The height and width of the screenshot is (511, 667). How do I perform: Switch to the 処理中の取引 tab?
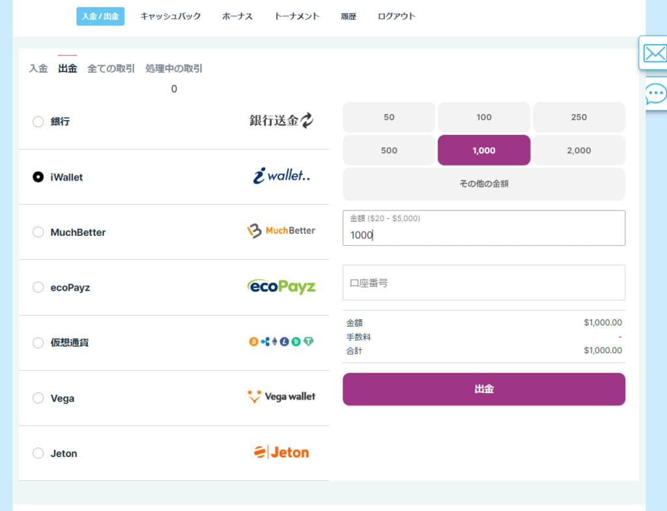point(174,68)
